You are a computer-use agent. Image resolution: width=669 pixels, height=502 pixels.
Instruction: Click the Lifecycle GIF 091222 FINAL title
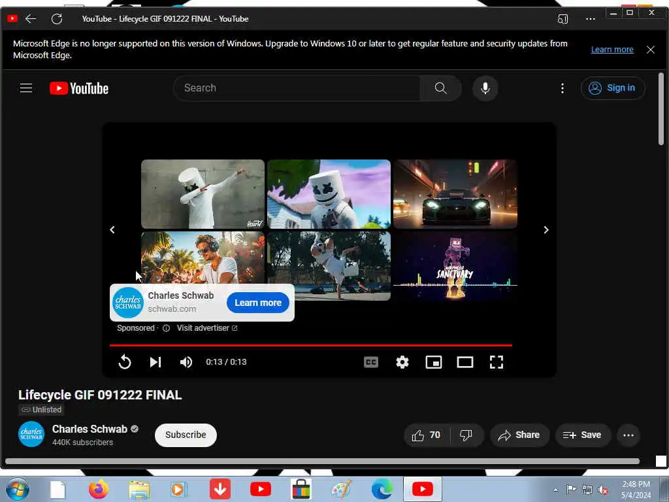click(x=100, y=395)
